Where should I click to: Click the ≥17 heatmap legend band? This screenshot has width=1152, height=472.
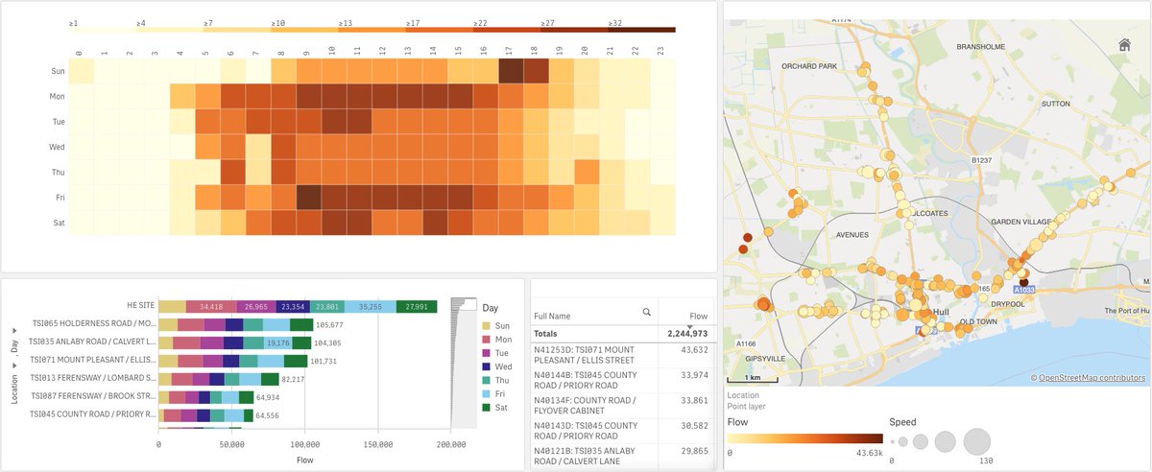click(x=439, y=30)
